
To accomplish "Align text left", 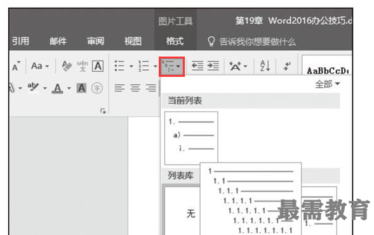I will 119,88.
